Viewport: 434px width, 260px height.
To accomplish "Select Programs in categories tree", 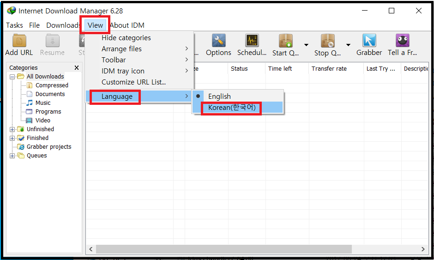I will (x=48, y=112).
